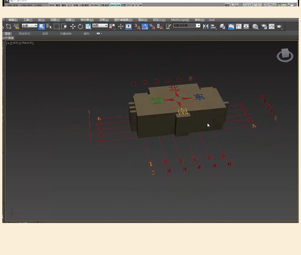Screen dimensions: 301x255
Task: Open the 渲染(R) menu
Action: click(142, 20)
